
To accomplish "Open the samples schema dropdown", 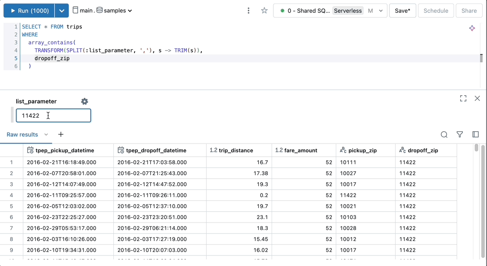I will [114, 11].
